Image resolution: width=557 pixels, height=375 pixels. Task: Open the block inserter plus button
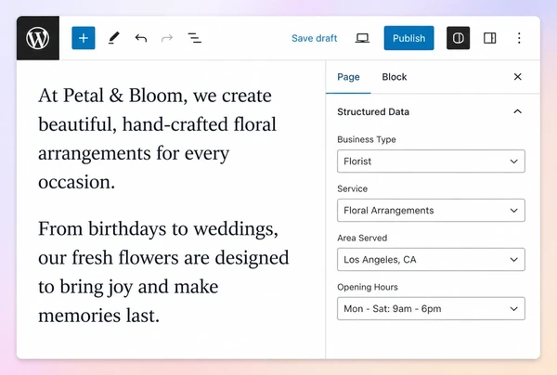coord(84,38)
